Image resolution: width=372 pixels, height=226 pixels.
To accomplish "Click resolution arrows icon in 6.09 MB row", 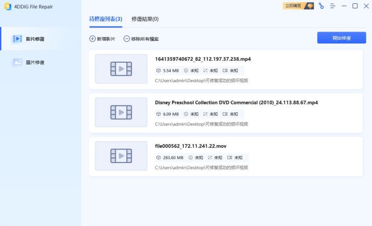I will (205, 114).
